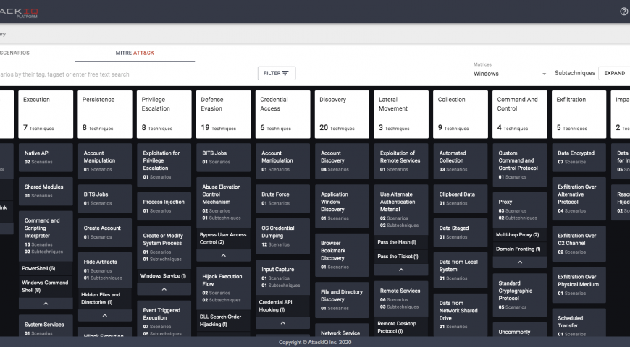Collapse Abuse Elevation Control Mechanism subtechniques
This screenshot has height=347, width=630.
(223, 255)
